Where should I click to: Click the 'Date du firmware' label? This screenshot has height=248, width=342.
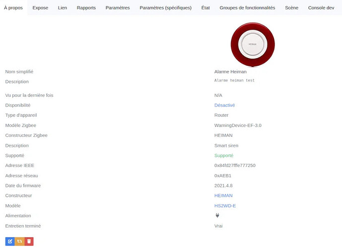pos(23,186)
